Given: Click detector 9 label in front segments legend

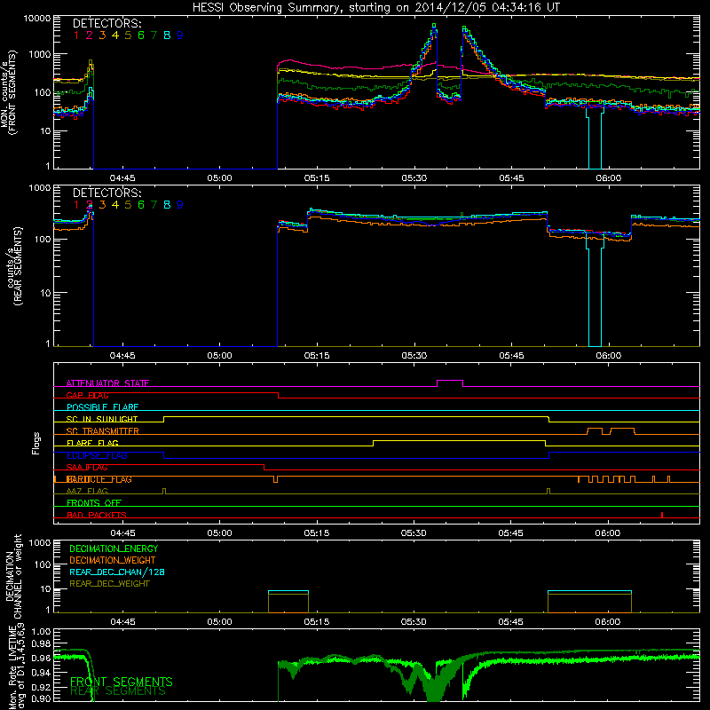Looking at the screenshot, I should [x=180, y=35].
